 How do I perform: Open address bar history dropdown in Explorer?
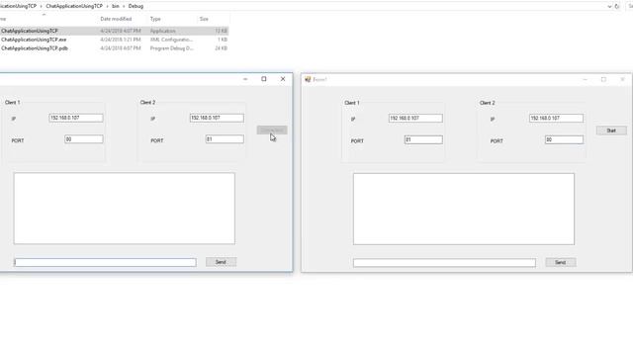(609, 6)
